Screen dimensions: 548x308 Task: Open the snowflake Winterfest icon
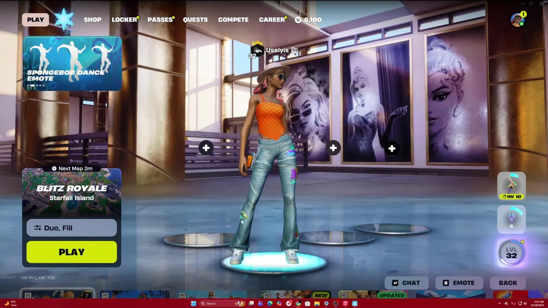pyautogui.click(x=64, y=20)
